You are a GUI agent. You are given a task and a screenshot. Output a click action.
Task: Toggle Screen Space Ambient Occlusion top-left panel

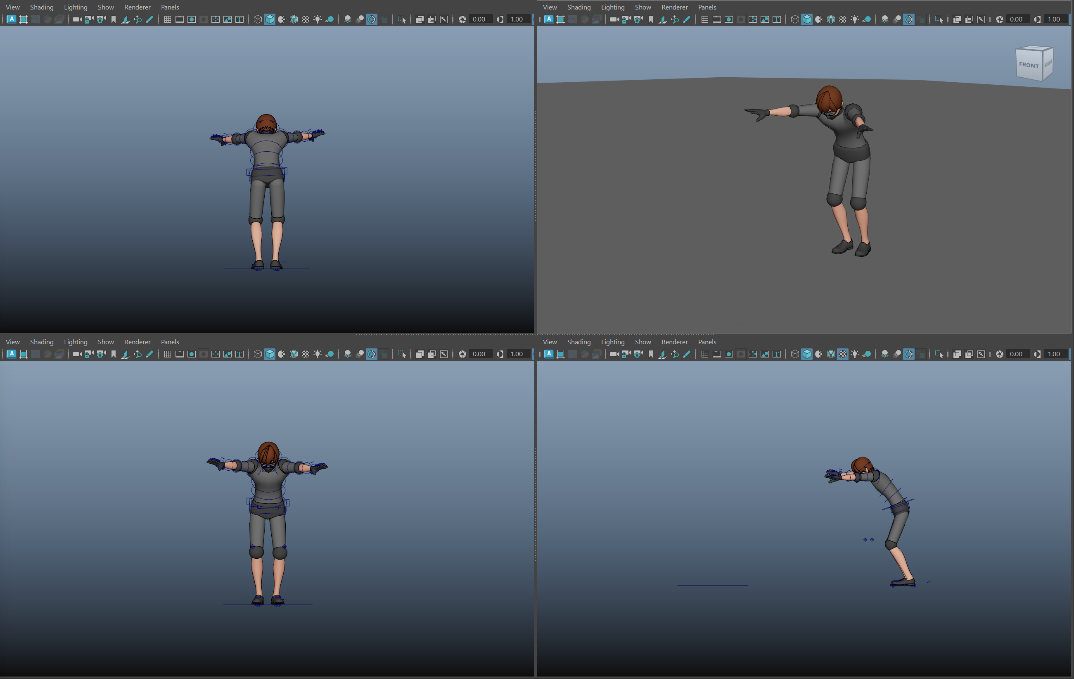pyautogui.click(x=347, y=19)
